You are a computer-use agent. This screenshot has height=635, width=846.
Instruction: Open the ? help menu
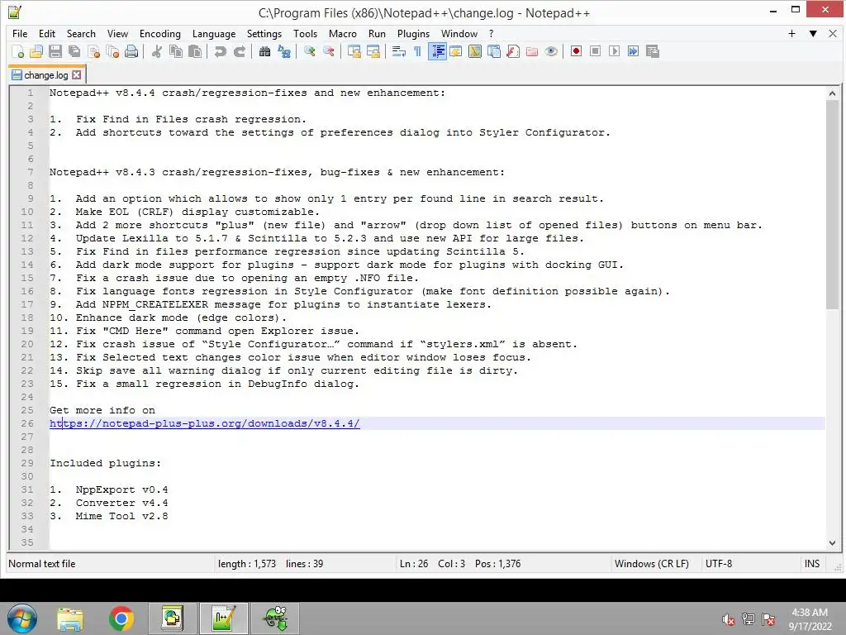(491, 33)
